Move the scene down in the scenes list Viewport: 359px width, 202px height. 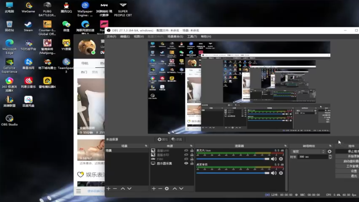point(129,189)
